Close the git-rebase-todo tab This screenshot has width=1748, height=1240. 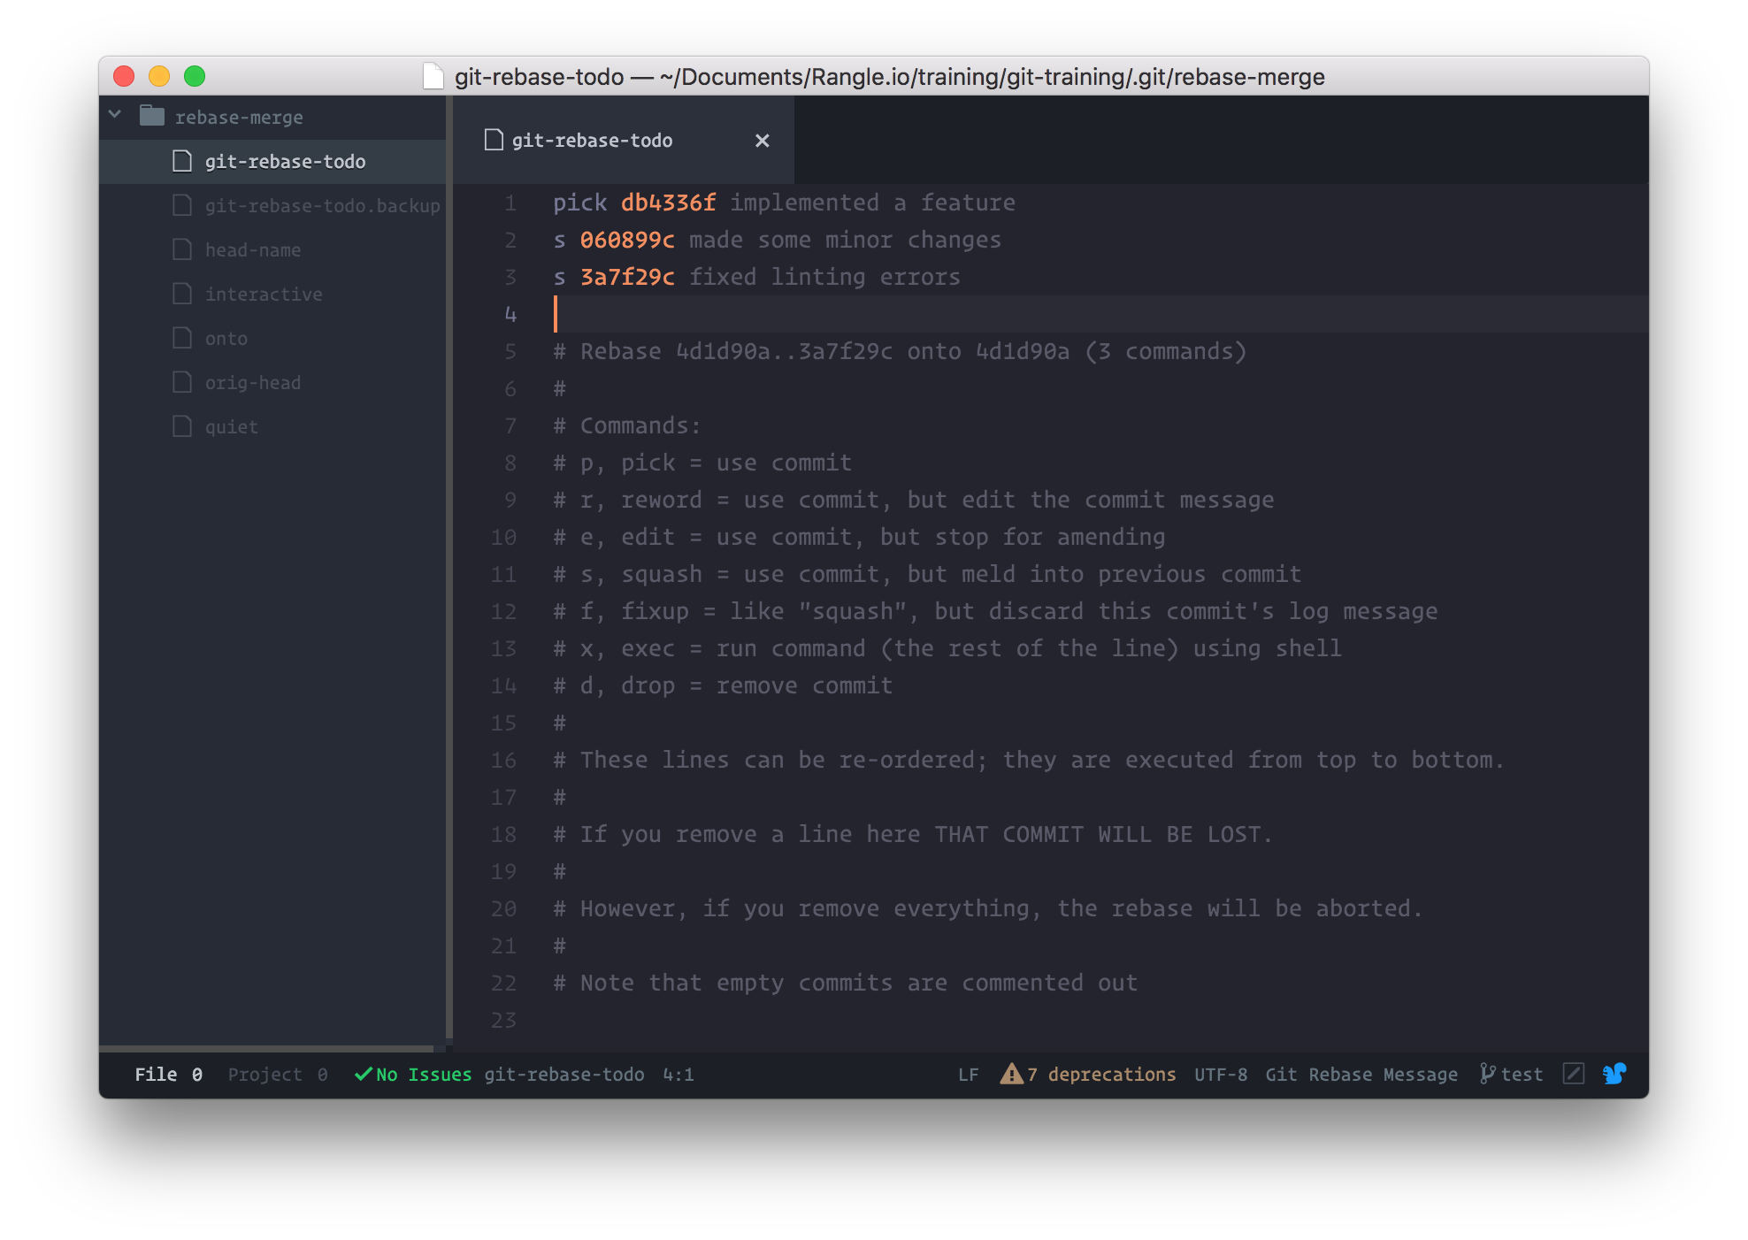pos(762,141)
